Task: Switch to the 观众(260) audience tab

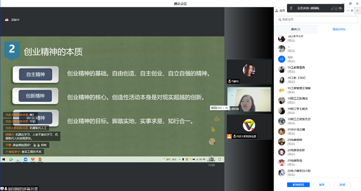Action: click(x=339, y=29)
